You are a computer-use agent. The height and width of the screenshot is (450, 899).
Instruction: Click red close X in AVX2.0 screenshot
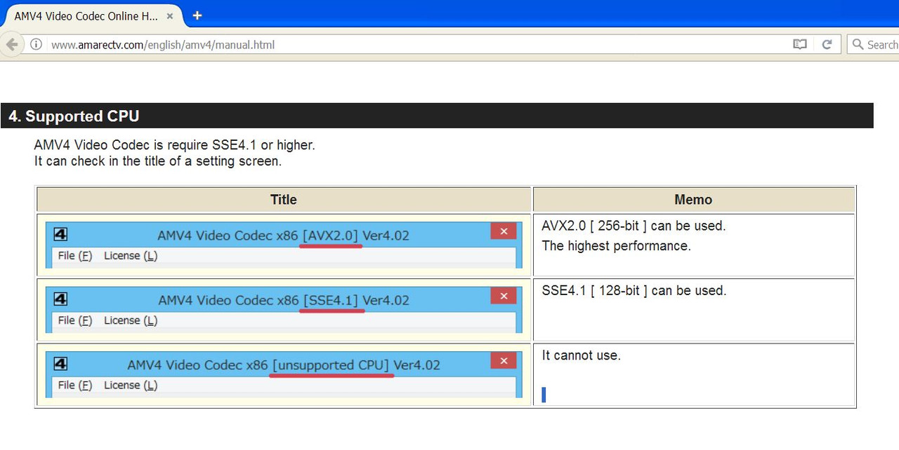[504, 231]
